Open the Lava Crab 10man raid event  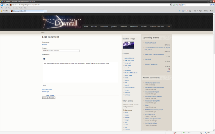(157, 49)
